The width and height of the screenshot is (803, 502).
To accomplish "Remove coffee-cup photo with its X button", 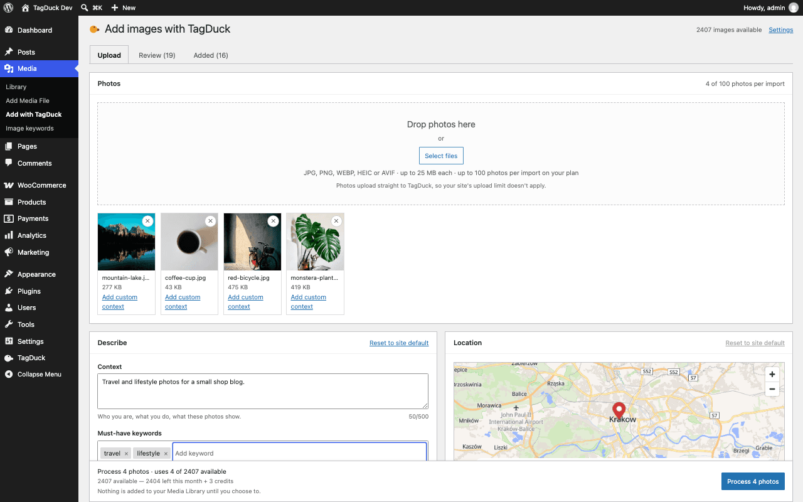I will (x=210, y=221).
